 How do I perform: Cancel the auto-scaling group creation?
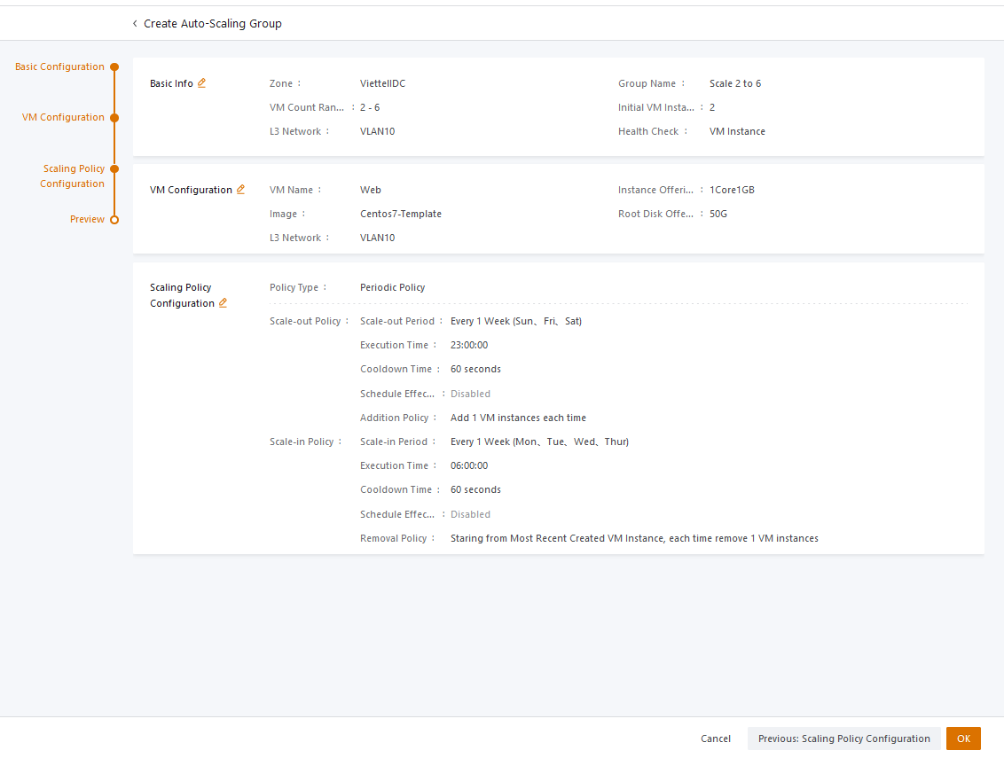pyautogui.click(x=716, y=738)
